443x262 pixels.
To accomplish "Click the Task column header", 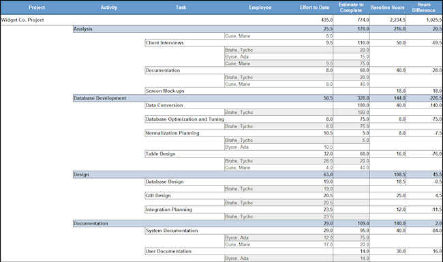I will tap(181, 8).
